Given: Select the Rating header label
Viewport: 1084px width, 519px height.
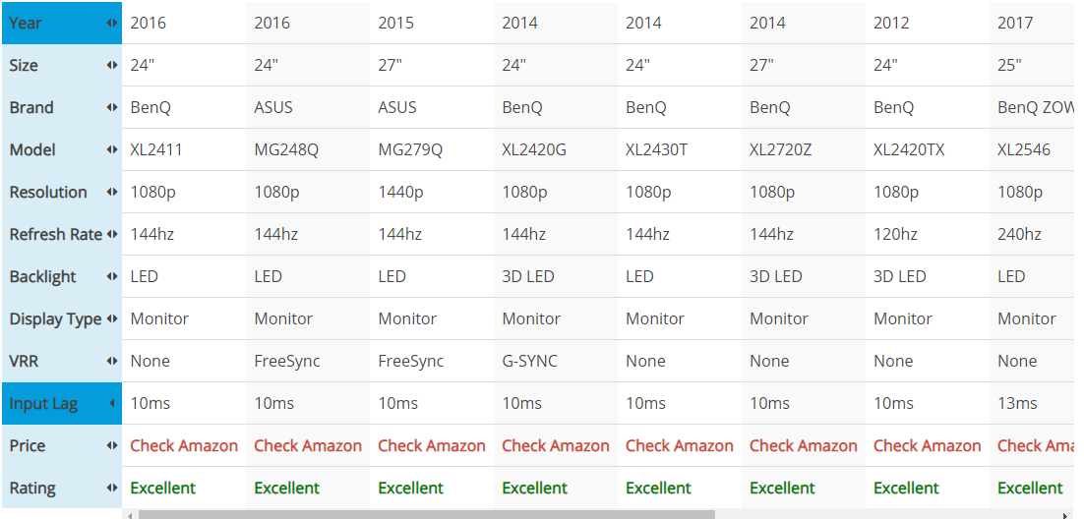Looking at the screenshot, I should pyautogui.click(x=32, y=488).
